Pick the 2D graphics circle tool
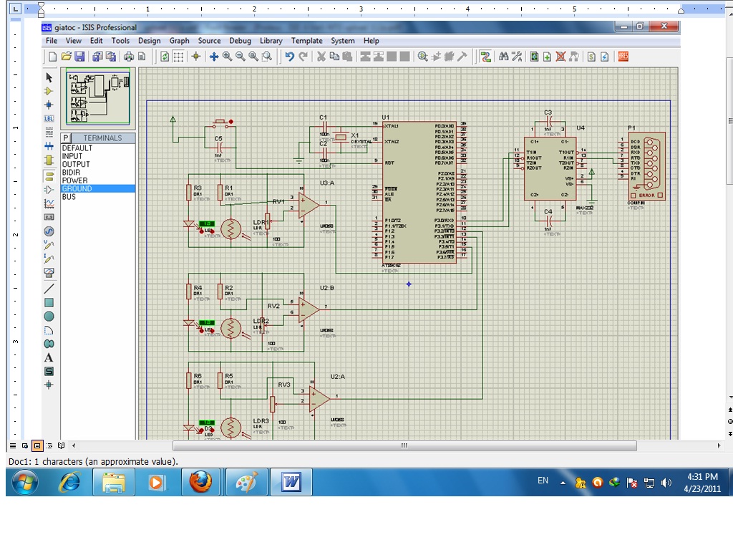The image size is (733, 550). click(x=49, y=316)
